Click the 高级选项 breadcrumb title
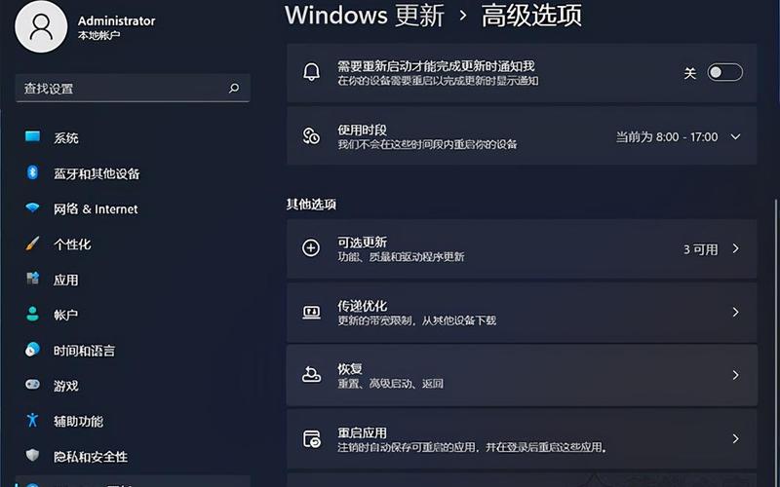 coord(531,16)
